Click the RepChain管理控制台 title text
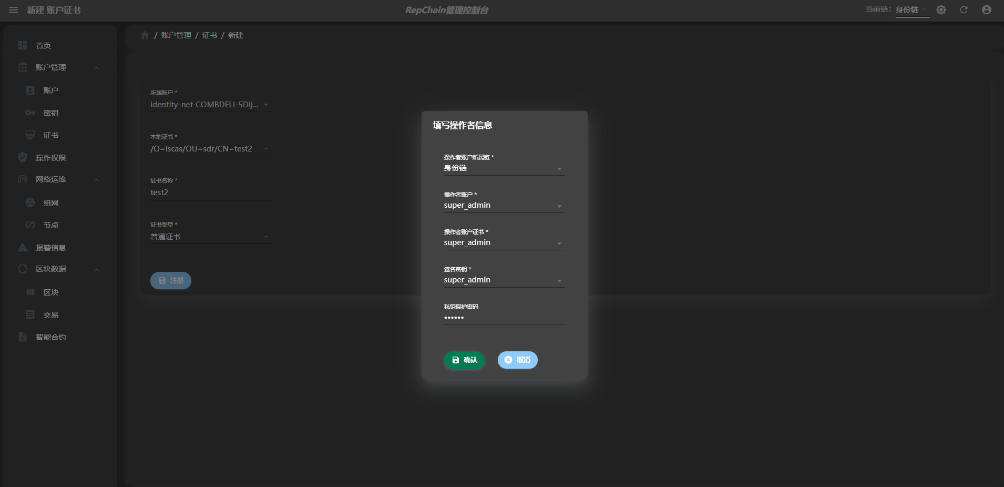Viewport: 1004px width, 487px height. (447, 10)
